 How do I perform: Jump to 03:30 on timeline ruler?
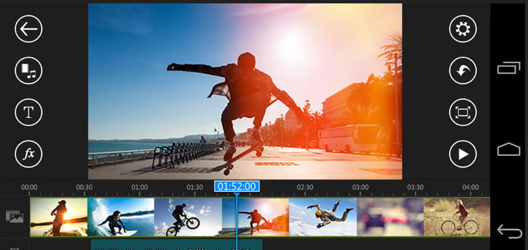(415, 187)
